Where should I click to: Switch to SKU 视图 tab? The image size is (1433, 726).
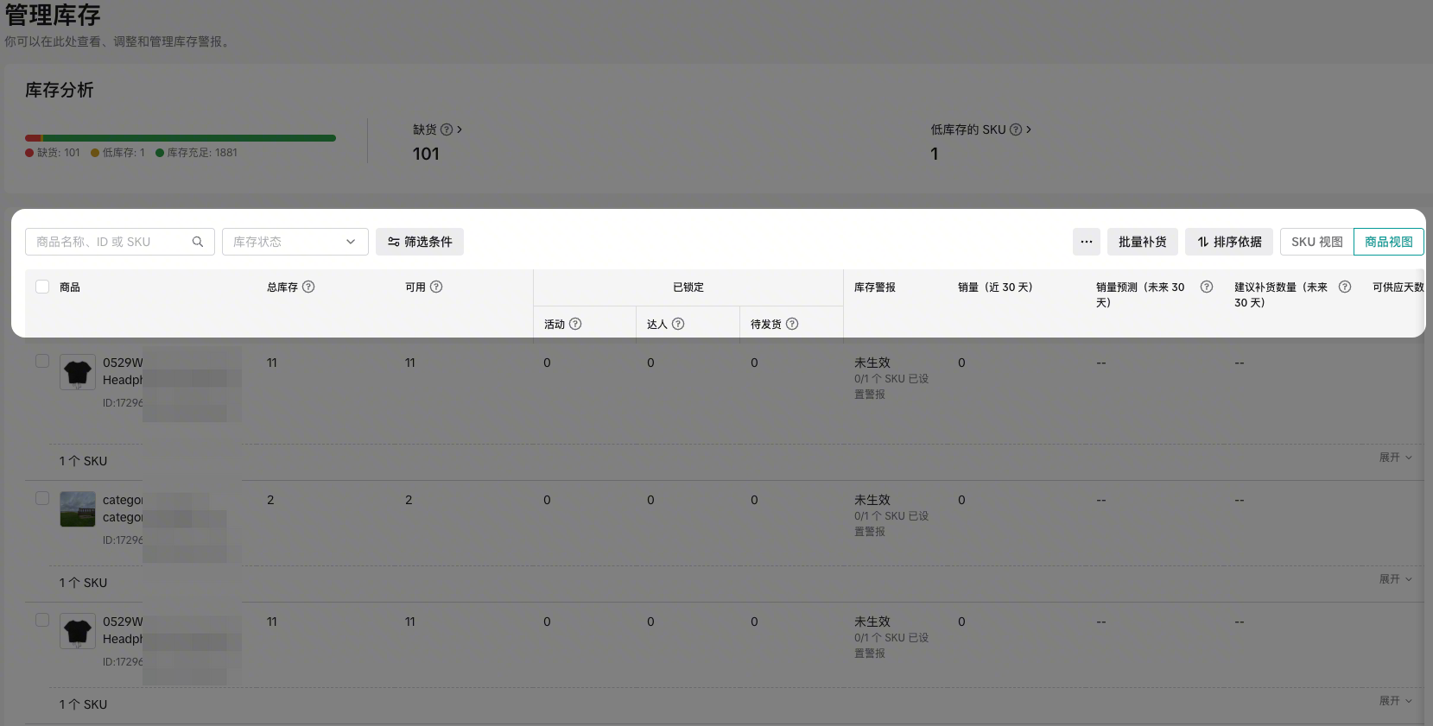tap(1316, 242)
